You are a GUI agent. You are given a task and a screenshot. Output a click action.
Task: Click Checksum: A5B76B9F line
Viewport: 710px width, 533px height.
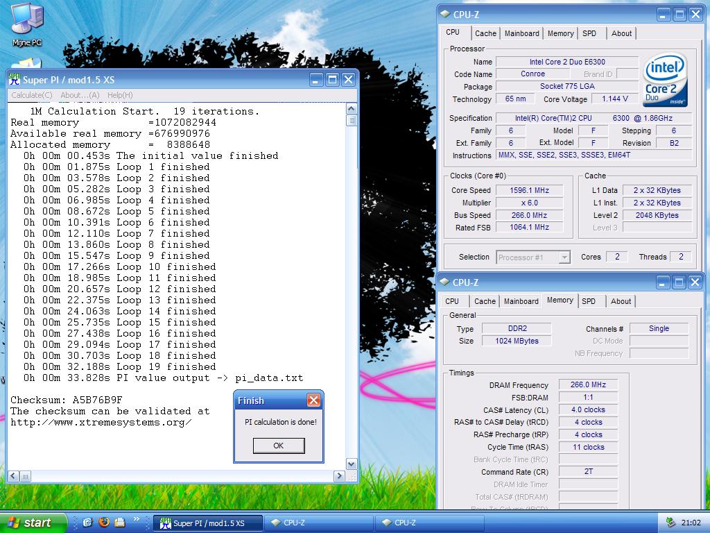[66, 400]
